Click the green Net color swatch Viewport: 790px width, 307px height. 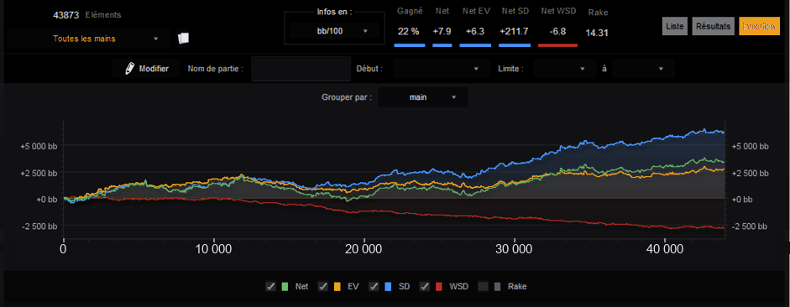pyautogui.click(x=285, y=287)
